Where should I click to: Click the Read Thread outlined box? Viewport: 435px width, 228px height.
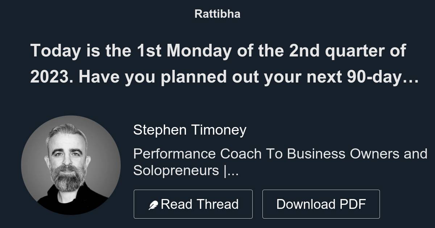[x=193, y=203]
